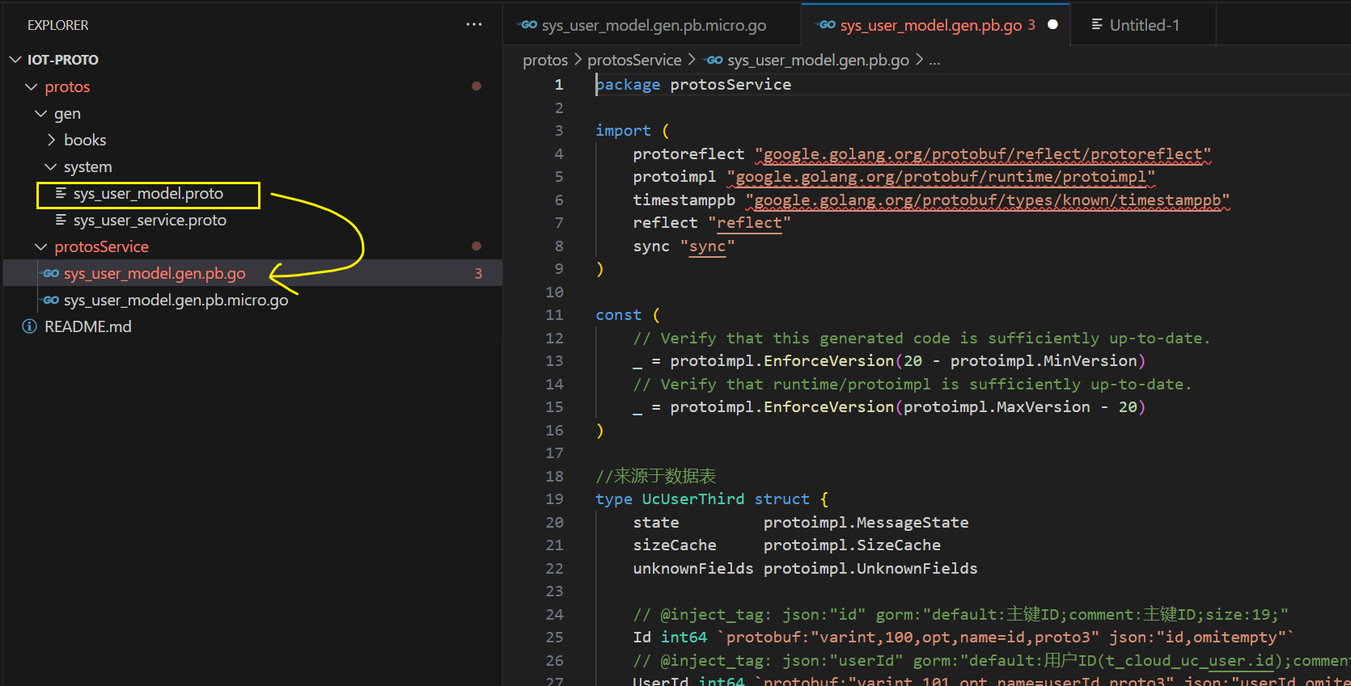This screenshot has height=686, width=1351.
Task: Switch to Untitled-1 tab
Action: (1144, 25)
